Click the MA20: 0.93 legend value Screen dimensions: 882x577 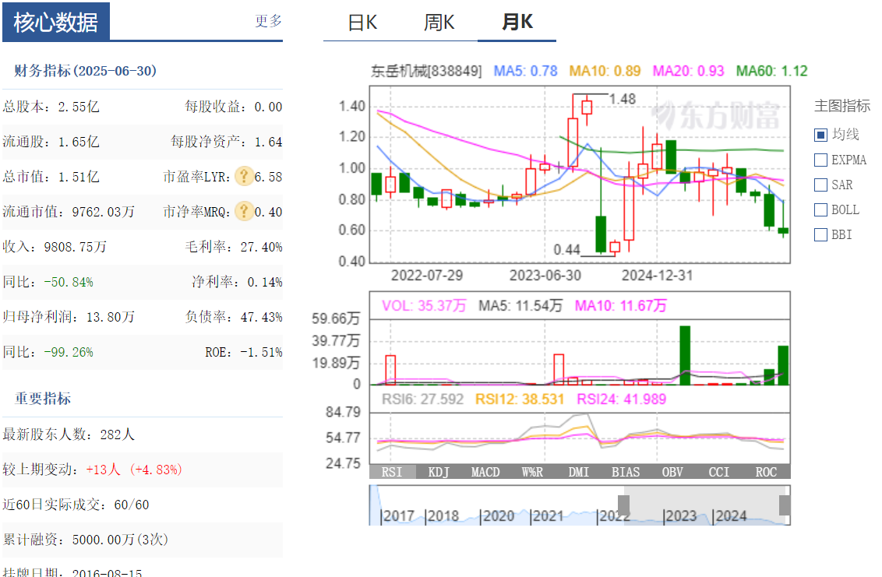click(x=688, y=71)
